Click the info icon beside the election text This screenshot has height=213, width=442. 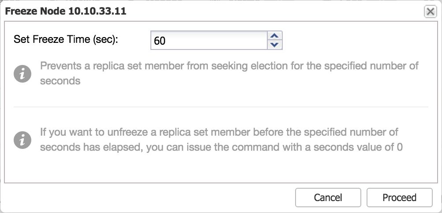(22, 74)
